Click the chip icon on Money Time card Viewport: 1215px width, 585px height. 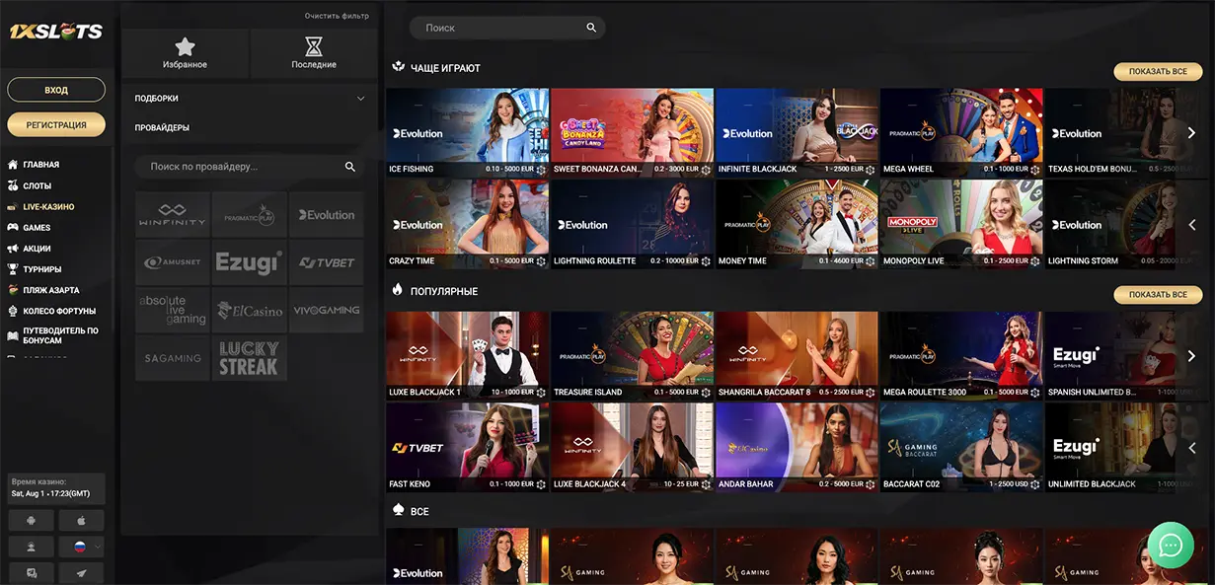pos(871,261)
